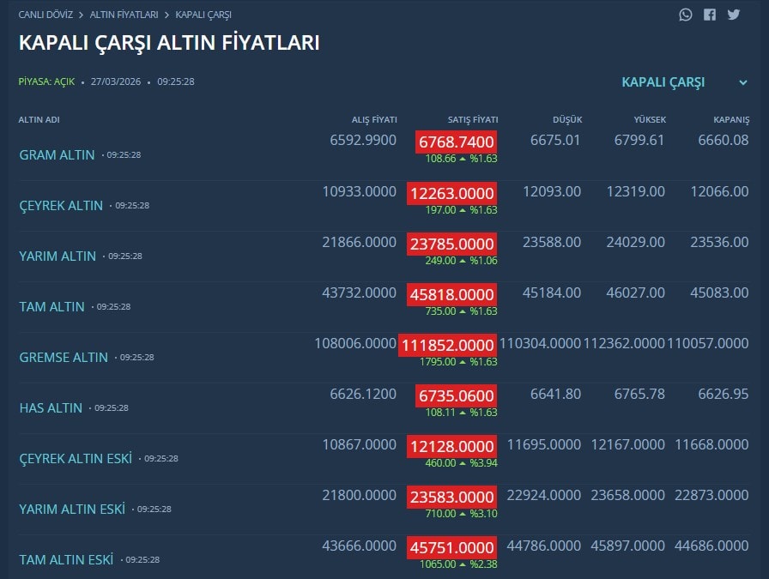Open ÇEYREK ALTIN row link

61,206
